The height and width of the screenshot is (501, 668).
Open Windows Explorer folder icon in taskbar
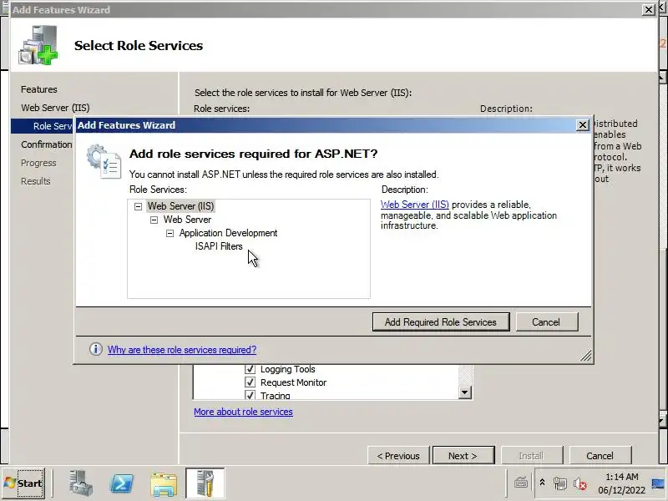click(163, 484)
